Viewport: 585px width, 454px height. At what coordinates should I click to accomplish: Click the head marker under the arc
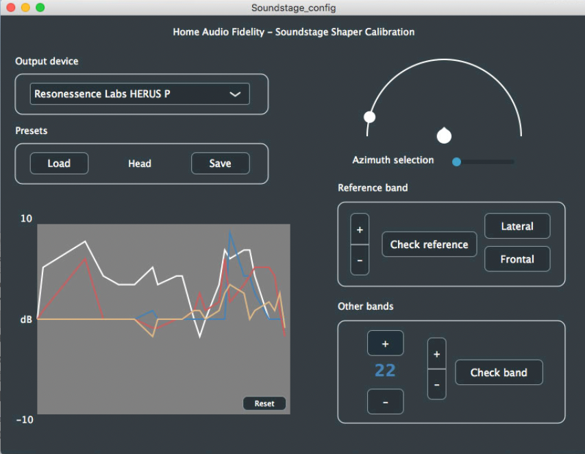[444, 135]
